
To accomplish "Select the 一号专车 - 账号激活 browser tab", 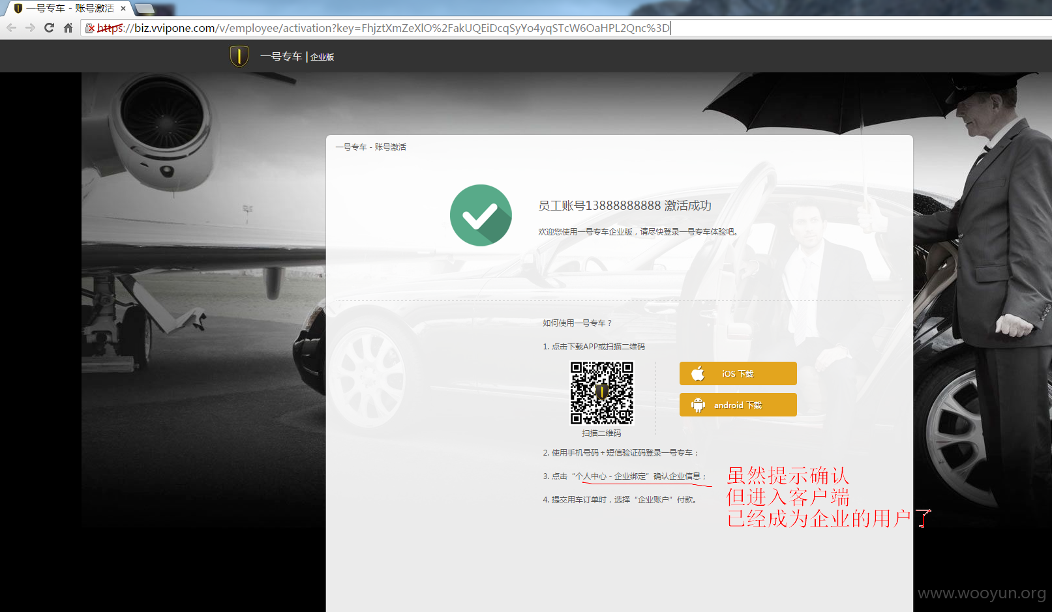I will tap(69, 8).
